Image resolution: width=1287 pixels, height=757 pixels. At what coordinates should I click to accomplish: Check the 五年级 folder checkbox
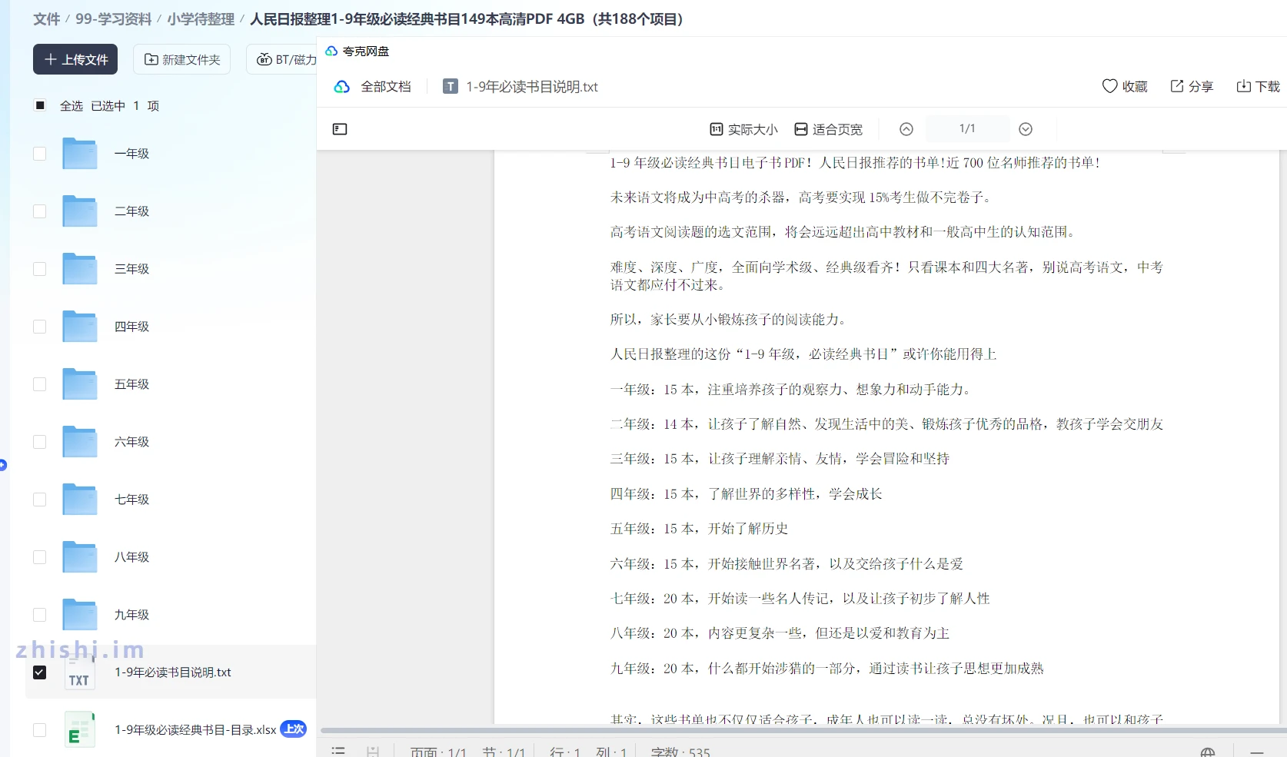click(x=40, y=384)
